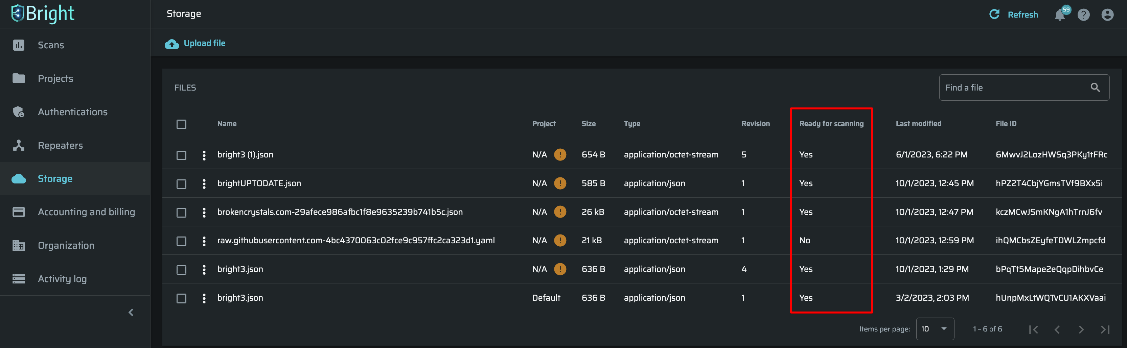1127x348 pixels.
Task: Sort by the Revision column header
Action: pos(756,124)
